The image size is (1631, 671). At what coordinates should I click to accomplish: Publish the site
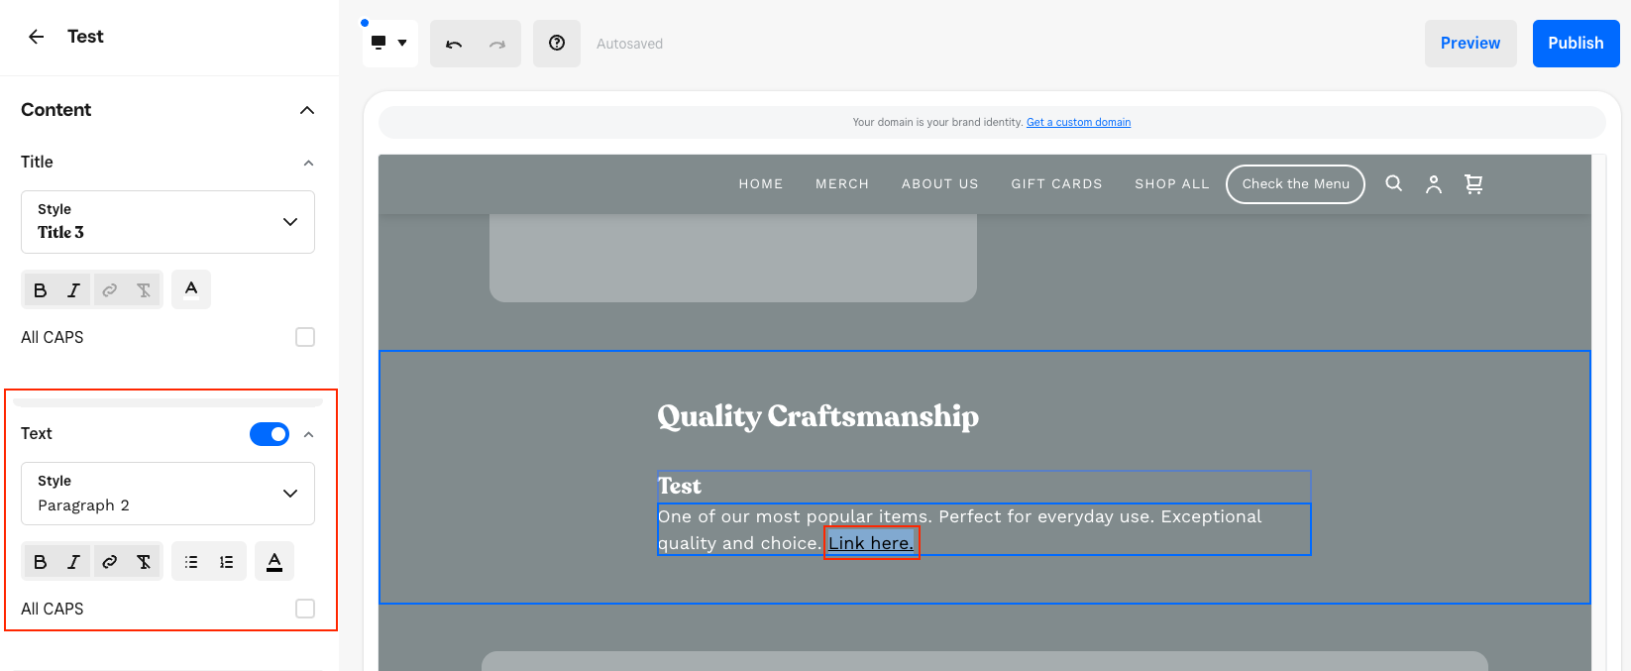(1576, 44)
